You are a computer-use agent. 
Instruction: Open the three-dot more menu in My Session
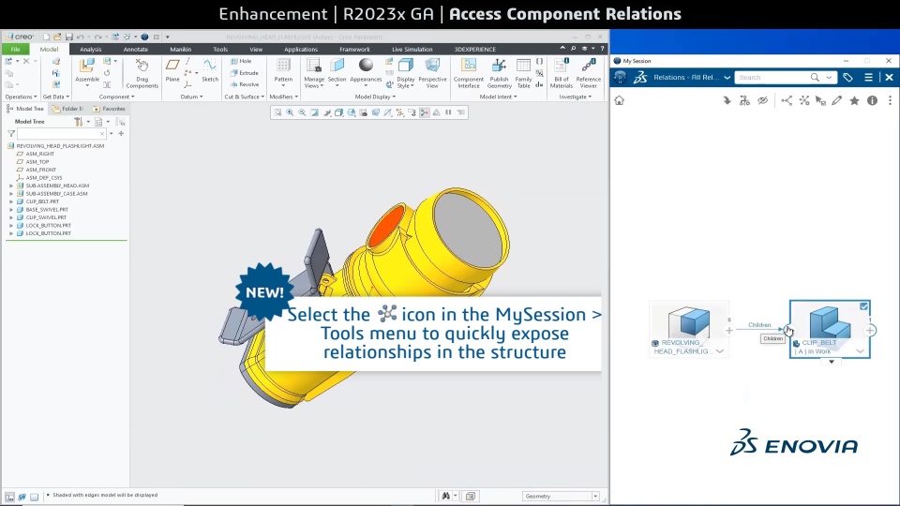tap(891, 100)
